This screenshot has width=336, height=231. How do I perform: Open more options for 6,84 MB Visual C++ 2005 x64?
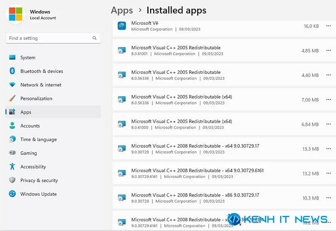pyautogui.click(x=328, y=124)
